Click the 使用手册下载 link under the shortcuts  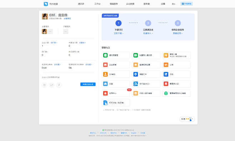[x=109, y=110]
